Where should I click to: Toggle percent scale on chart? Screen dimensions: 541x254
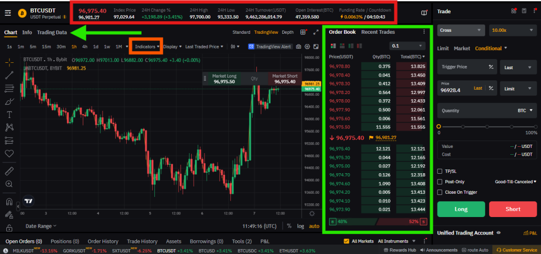(x=289, y=226)
